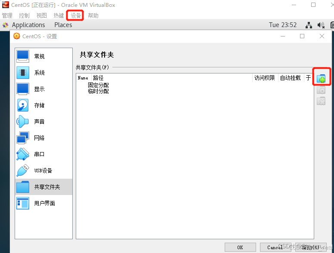This screenshot has width=334, height=253.
Task: Click the edit shared folder icon
Action: point(321,90)
